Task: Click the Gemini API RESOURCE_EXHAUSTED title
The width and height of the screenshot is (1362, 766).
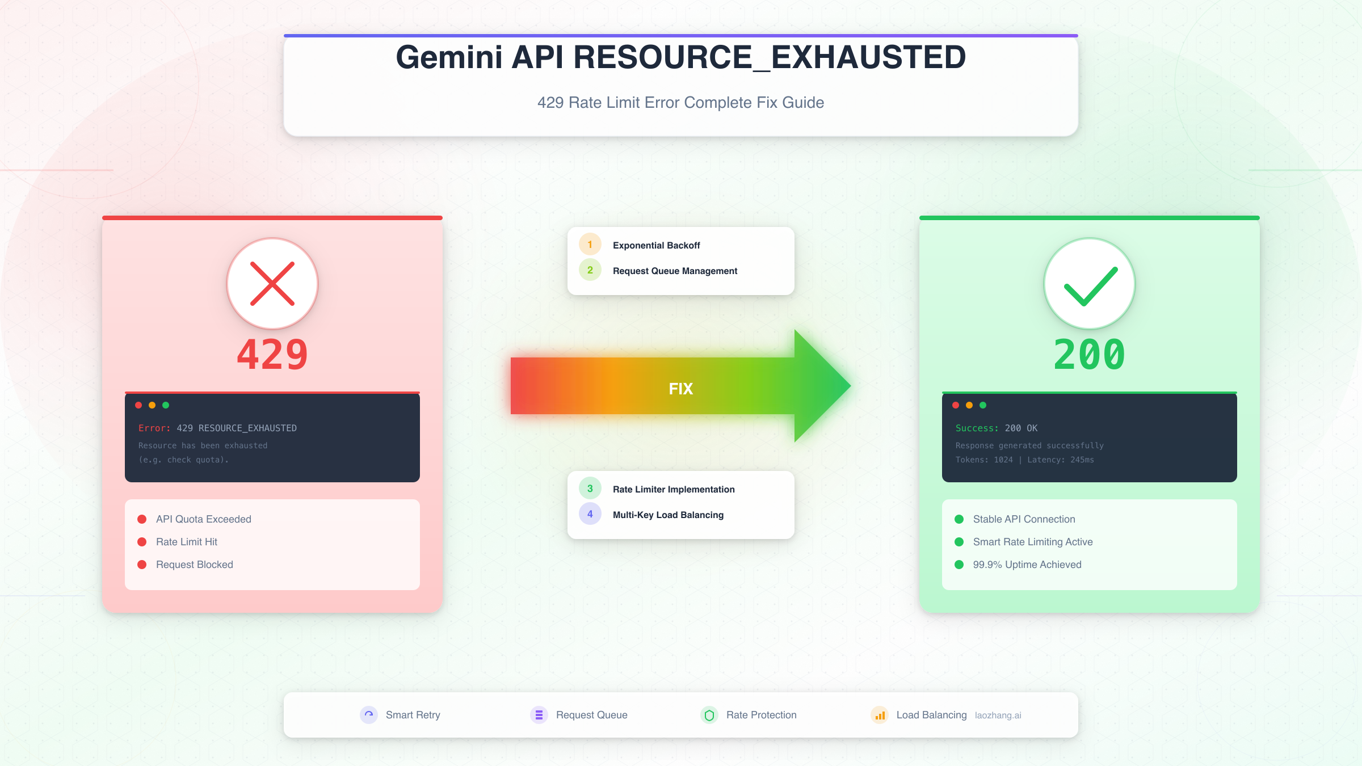Action: (x=680, y=57)
